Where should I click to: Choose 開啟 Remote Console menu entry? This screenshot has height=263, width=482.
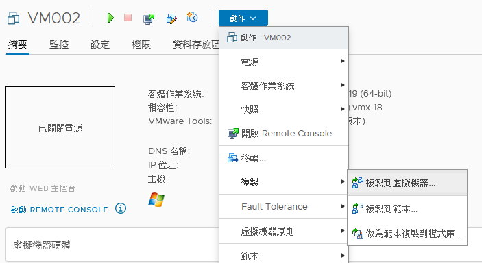[x=284, y=134]
